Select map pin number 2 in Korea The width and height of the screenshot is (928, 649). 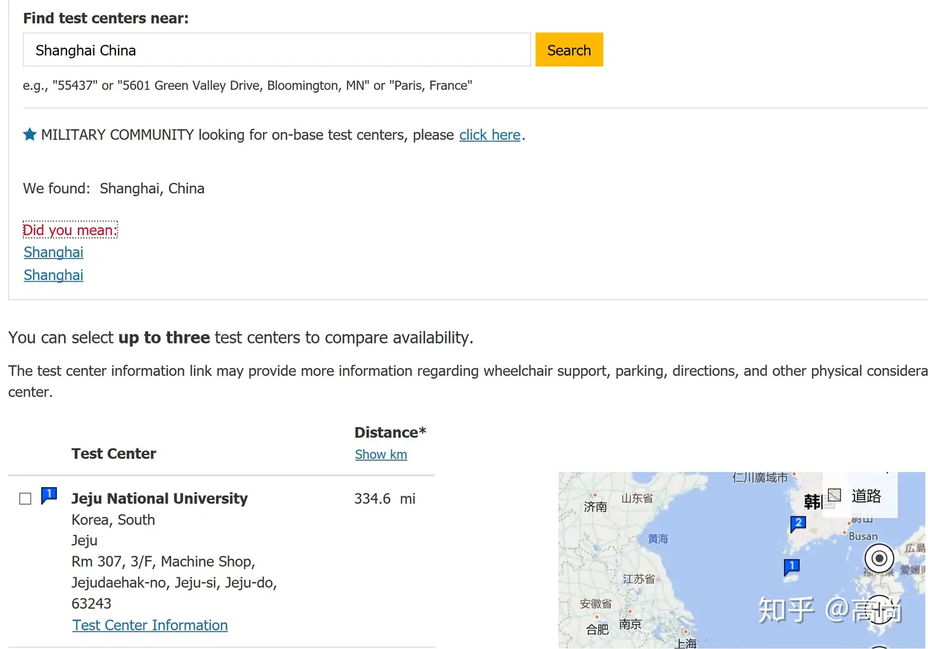point(798,523)
